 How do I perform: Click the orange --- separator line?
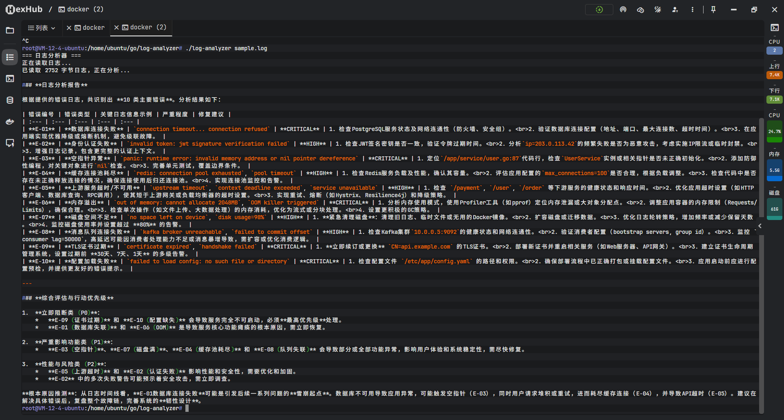tap(27, 283)
